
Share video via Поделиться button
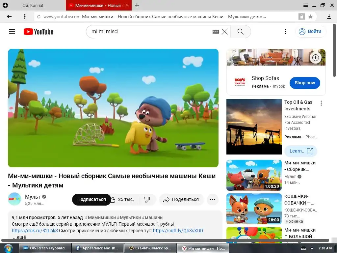181,199
